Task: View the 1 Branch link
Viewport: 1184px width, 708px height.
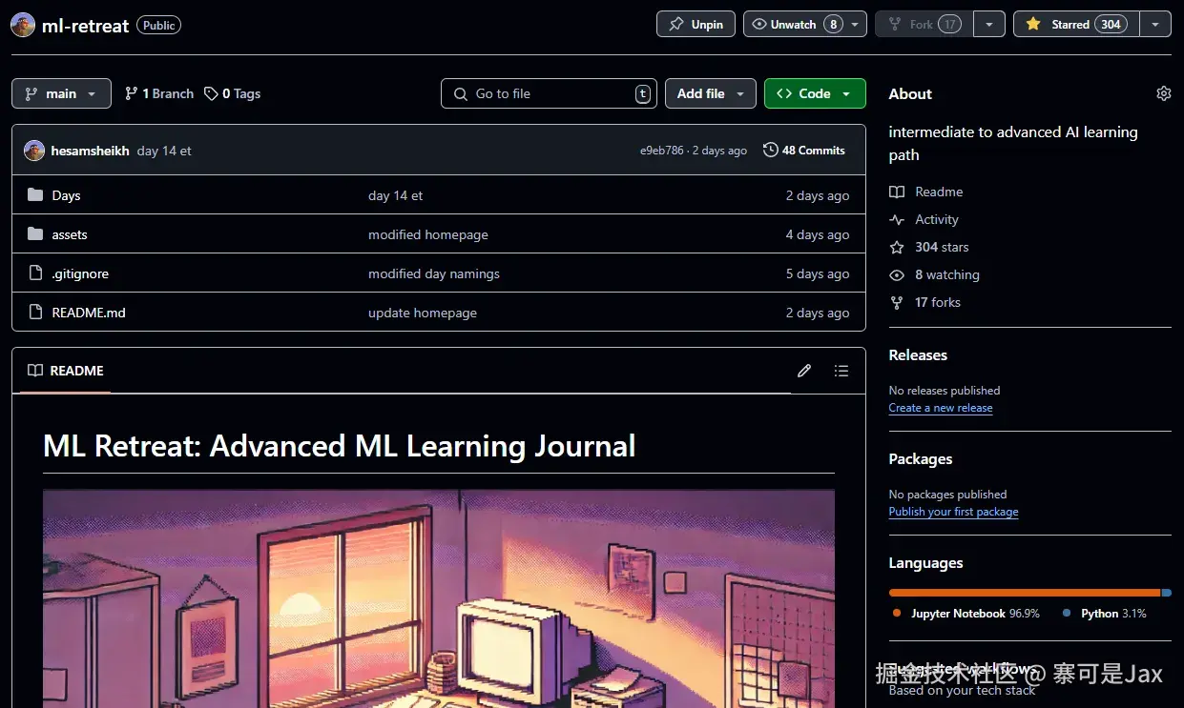Action: click(159, 93)
